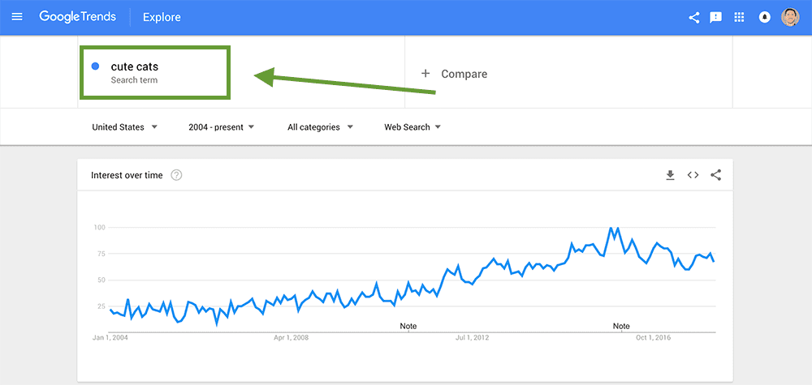Open the 2004 - present time range dropdown

tap(221, 127)
